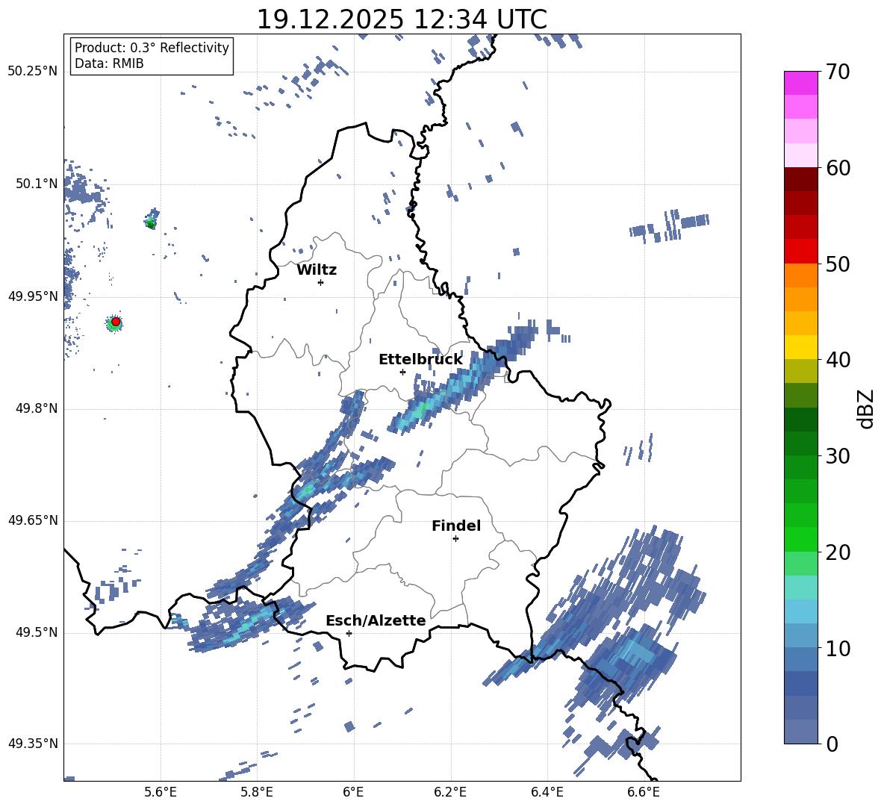Click the colorbar tick label 0
884x807 pixels.
click(832, 744)
